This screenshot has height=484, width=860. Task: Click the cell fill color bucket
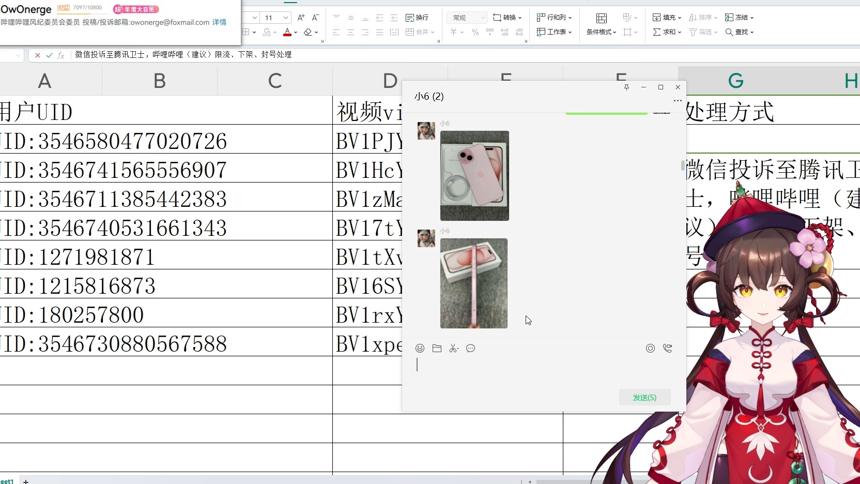click(x=267, y=32)
